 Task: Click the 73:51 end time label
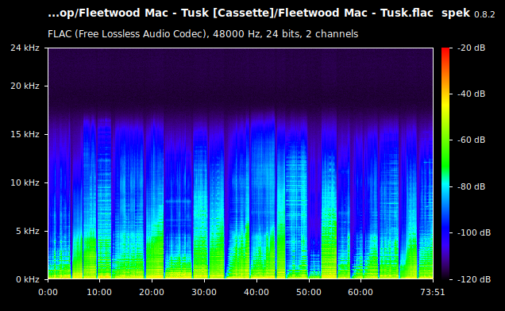point(433,292)
